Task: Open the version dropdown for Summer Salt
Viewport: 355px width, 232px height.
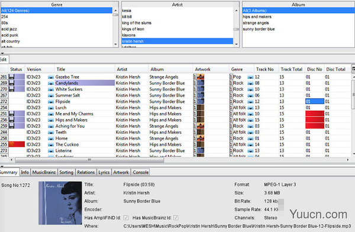Action: click(x=51, y=95)
